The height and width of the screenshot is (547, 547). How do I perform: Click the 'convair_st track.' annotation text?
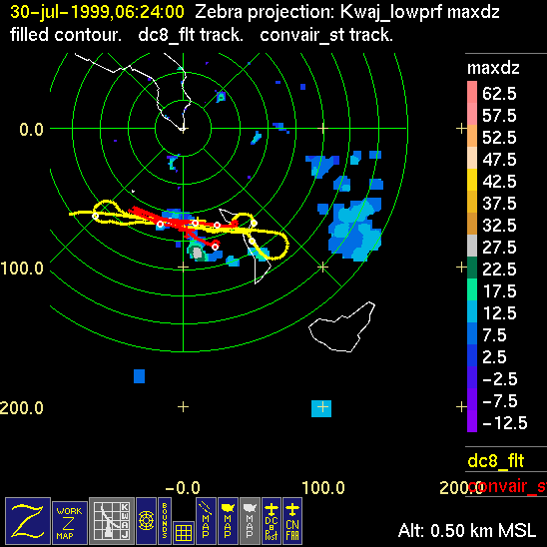click(x=326, y=35)
